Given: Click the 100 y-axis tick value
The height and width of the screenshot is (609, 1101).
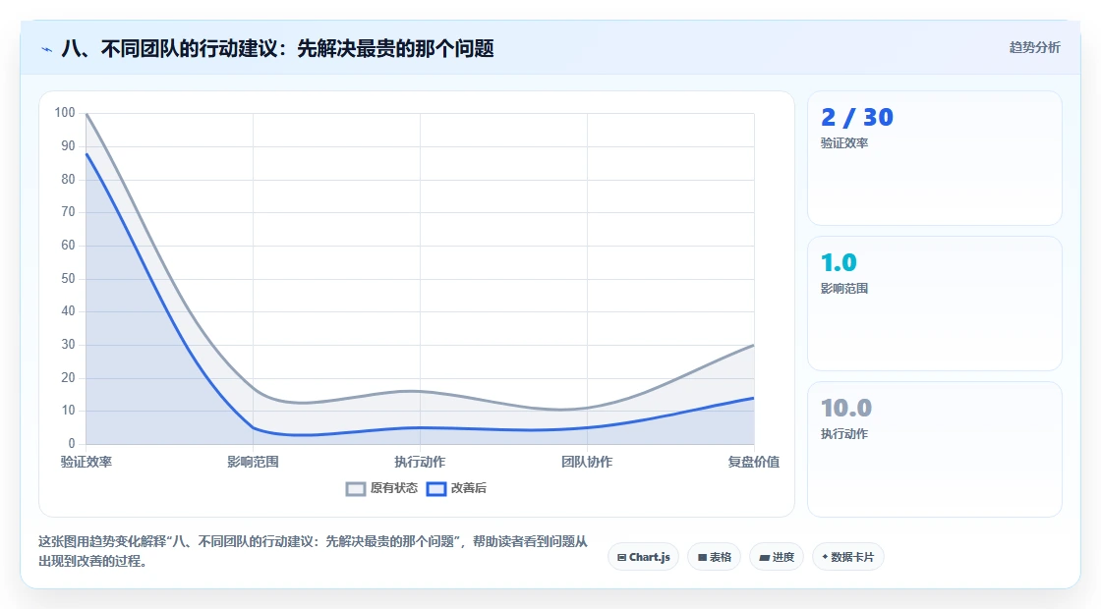Looking at the screenshot, I should 65,113.
